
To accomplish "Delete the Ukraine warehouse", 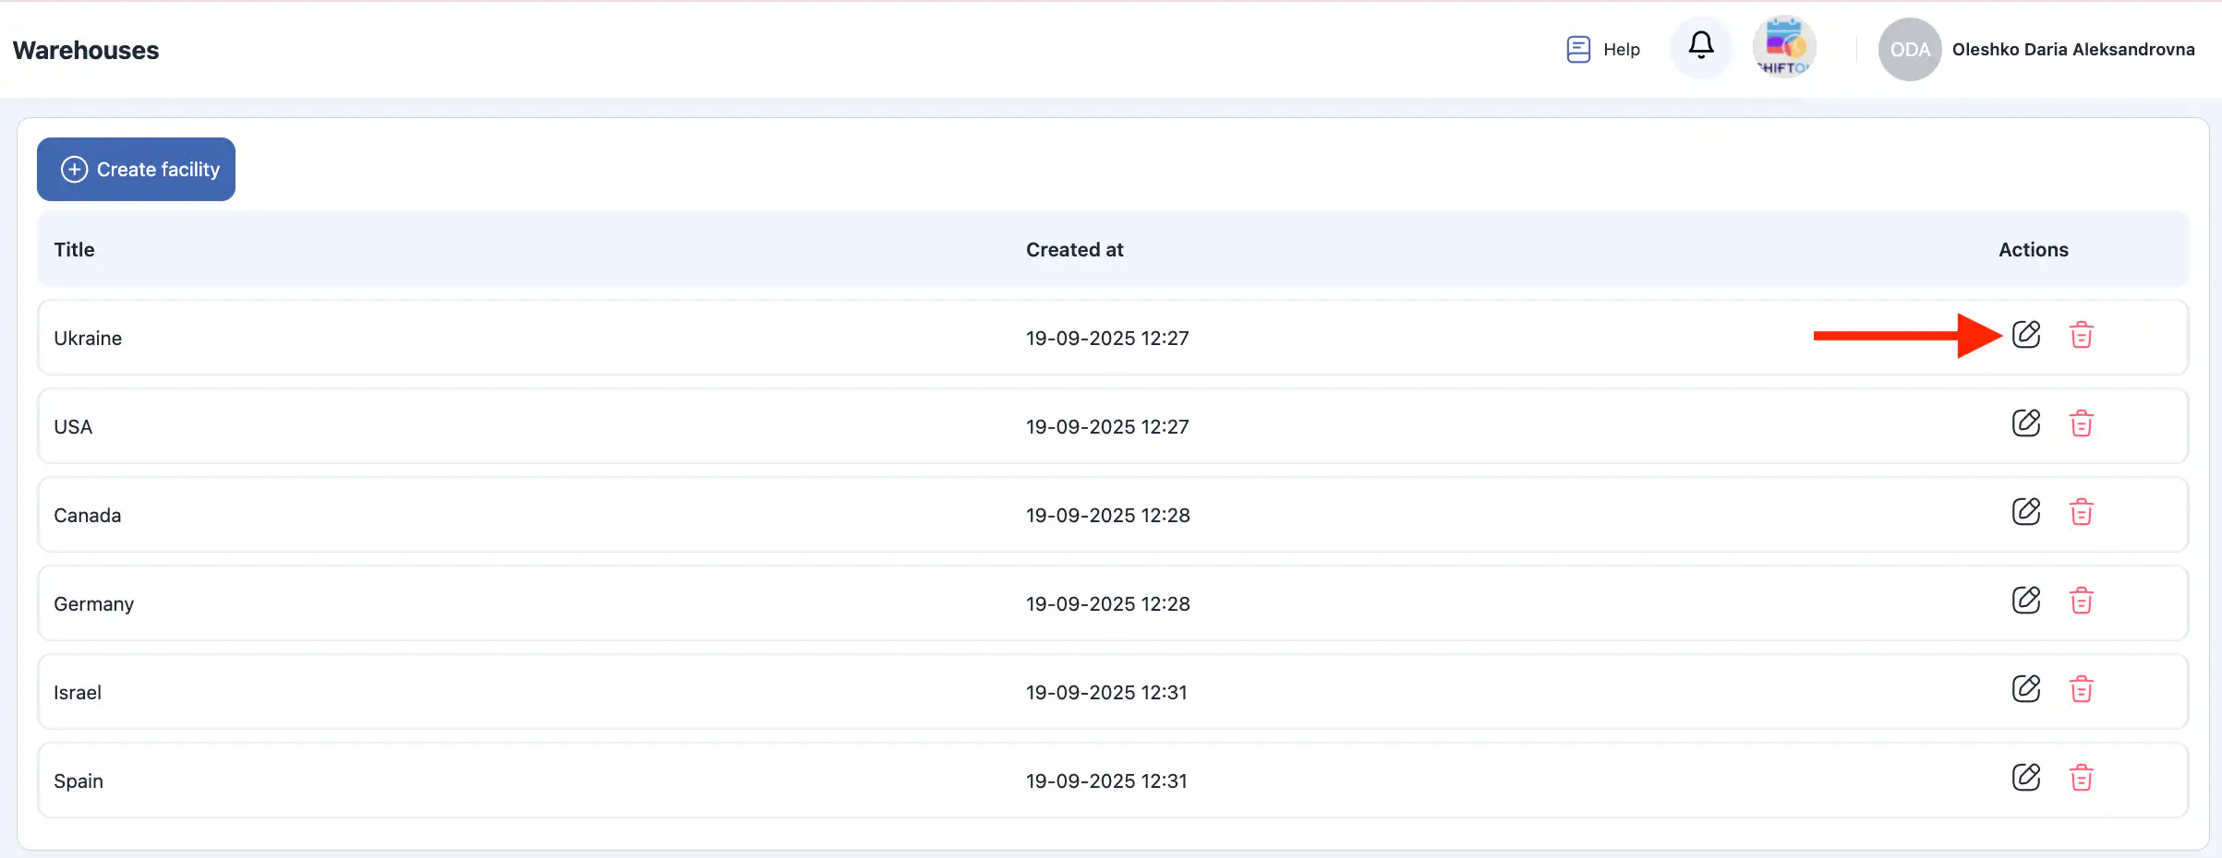I will tap(2081, 335).
